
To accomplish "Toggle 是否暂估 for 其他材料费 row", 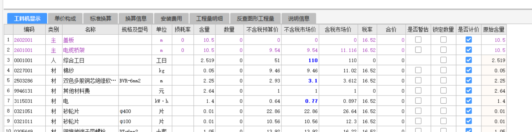I will click(x=418, y=91).
